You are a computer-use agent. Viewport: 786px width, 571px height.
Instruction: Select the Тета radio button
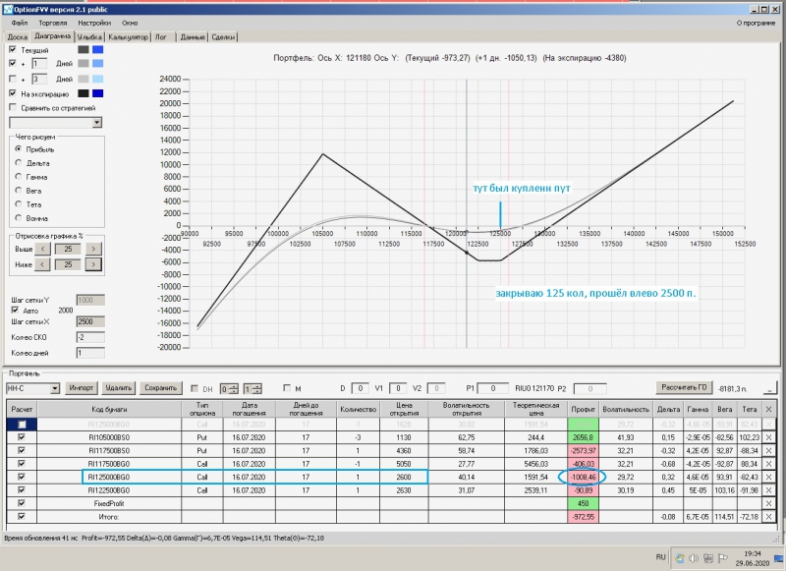[19, 204]
